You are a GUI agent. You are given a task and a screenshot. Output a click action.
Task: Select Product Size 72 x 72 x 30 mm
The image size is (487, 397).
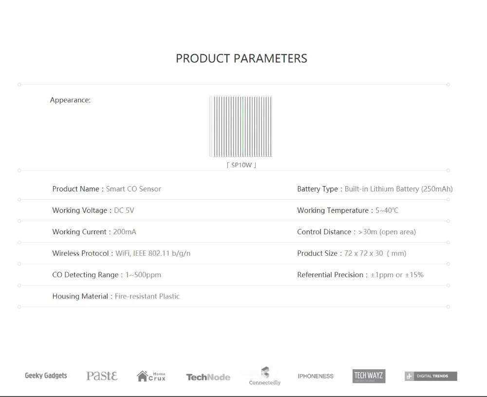coord(352,253)
